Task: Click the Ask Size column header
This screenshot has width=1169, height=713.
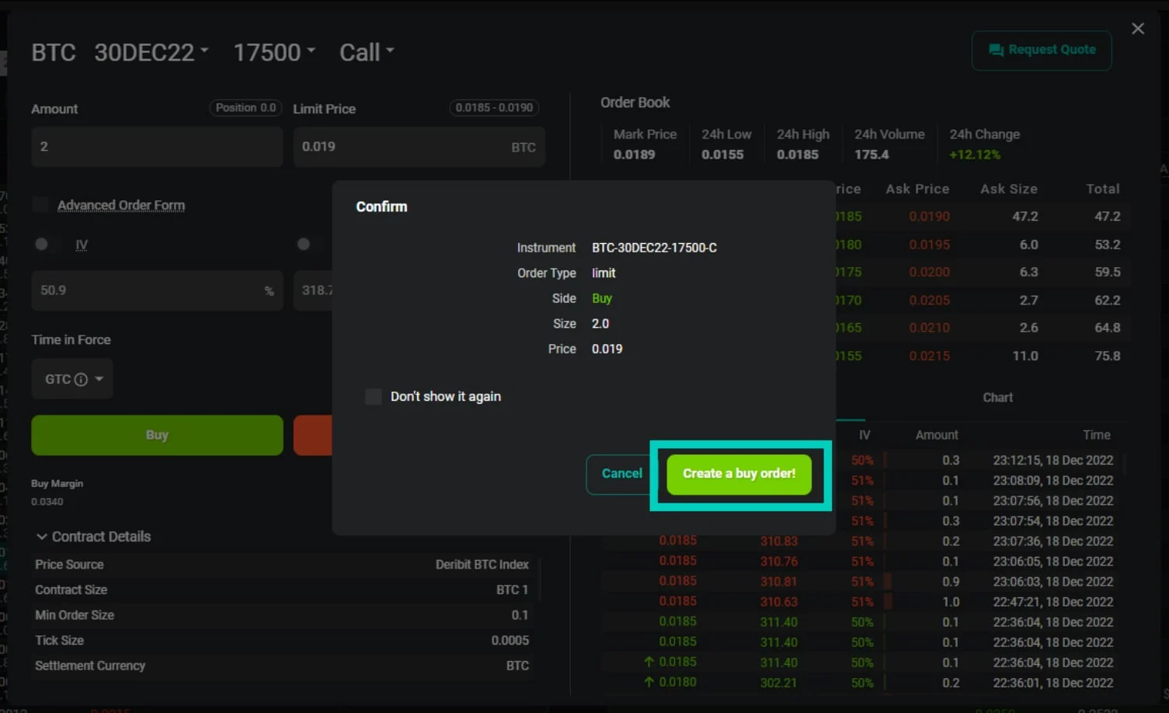Action: 1008,189
